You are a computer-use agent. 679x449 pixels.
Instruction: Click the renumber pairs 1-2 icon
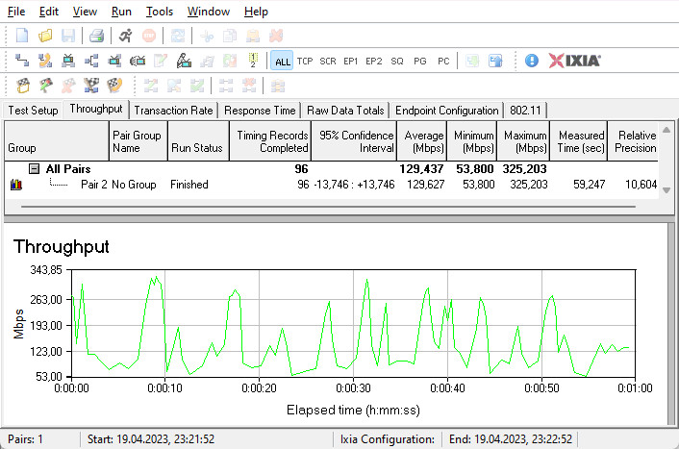click(x=253, y=61)
